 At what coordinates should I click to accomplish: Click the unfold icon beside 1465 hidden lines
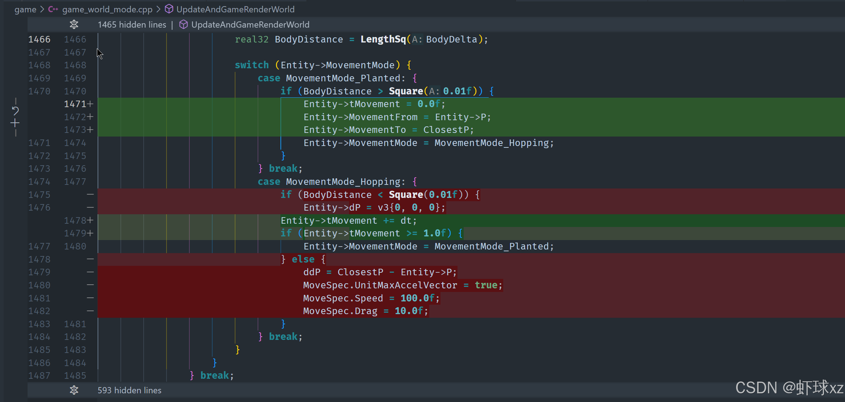74,24
